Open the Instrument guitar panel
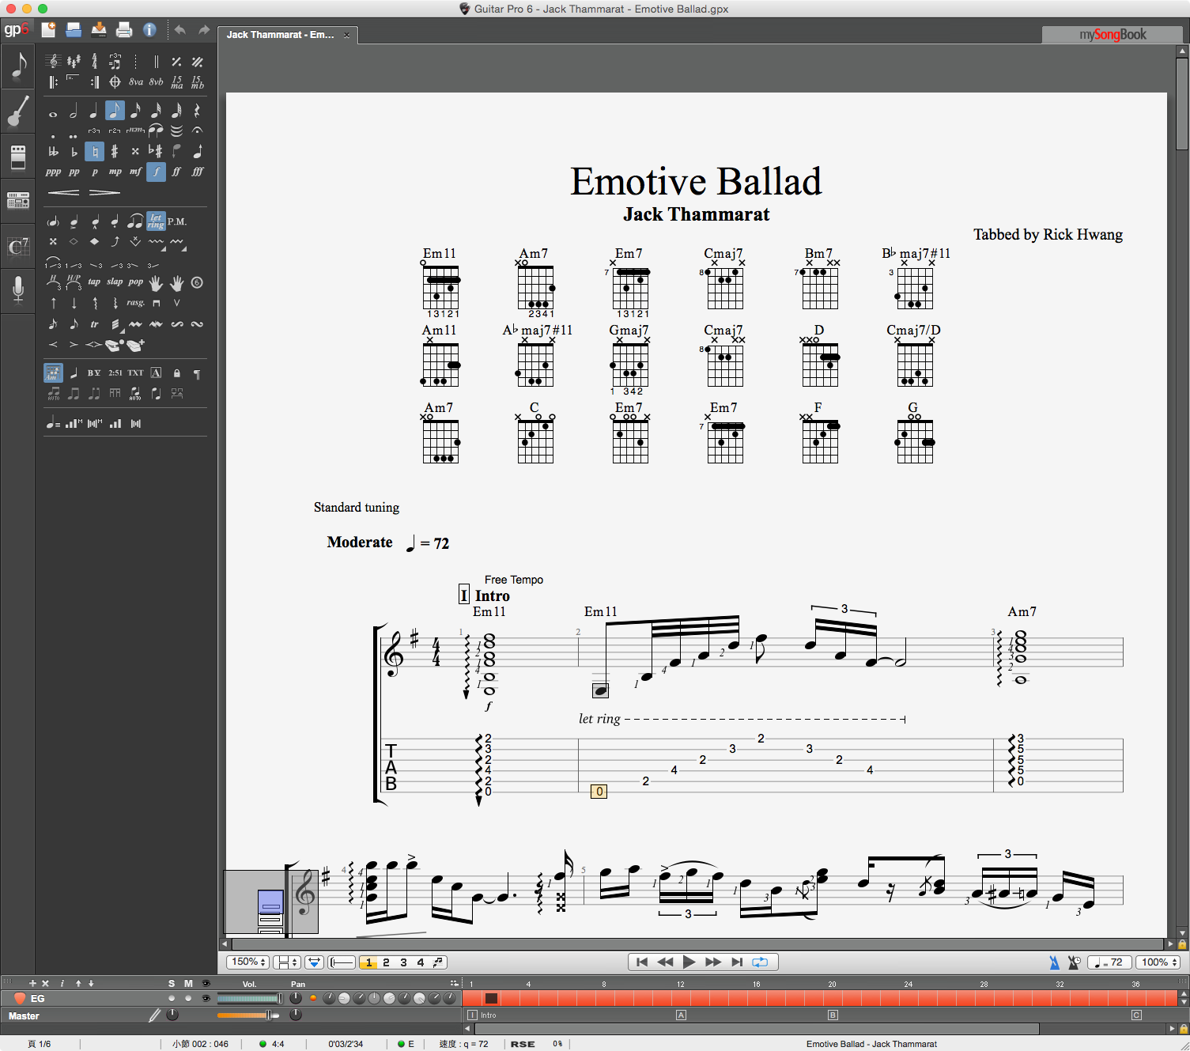This screenshot has height=1051, width=1190. 18,112
